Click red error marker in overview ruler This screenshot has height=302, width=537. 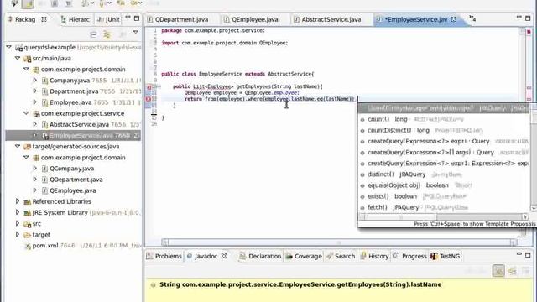(529, 32)
